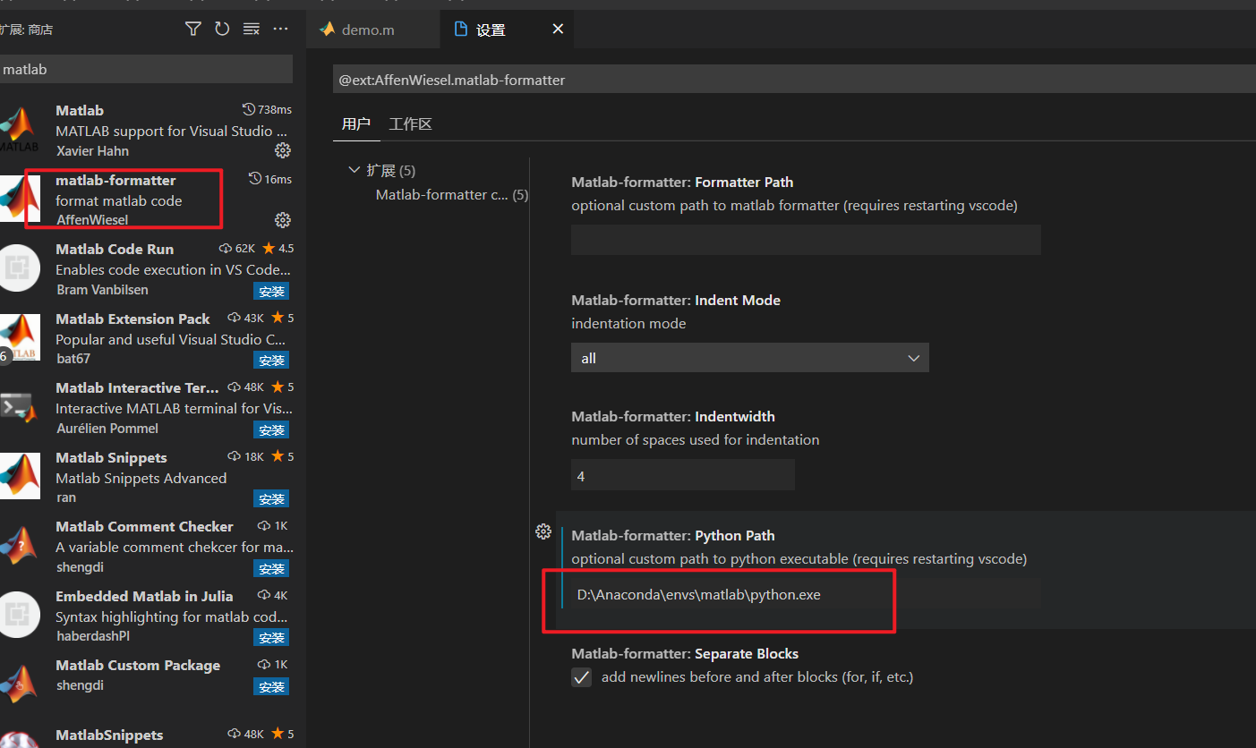This screenshot has width=1256, height=748.
Task: Open Embedded Matlab in Julia title
Action: click(x=144, y=596)
